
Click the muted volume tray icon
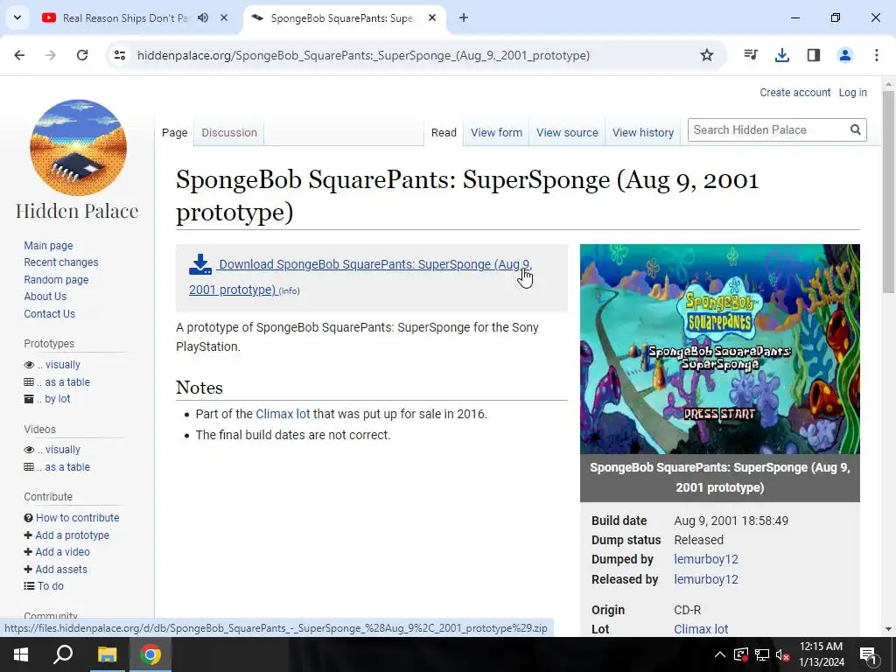pos(782,654)
